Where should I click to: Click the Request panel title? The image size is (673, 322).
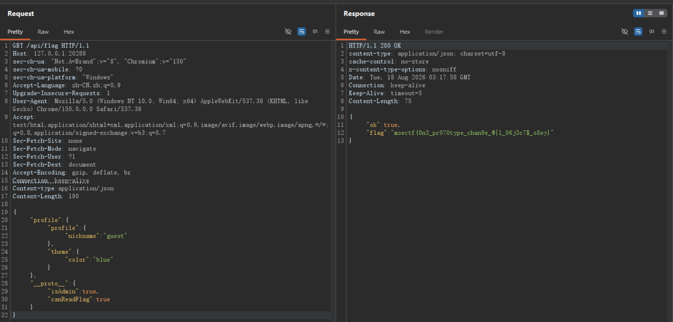pos(21,14)
